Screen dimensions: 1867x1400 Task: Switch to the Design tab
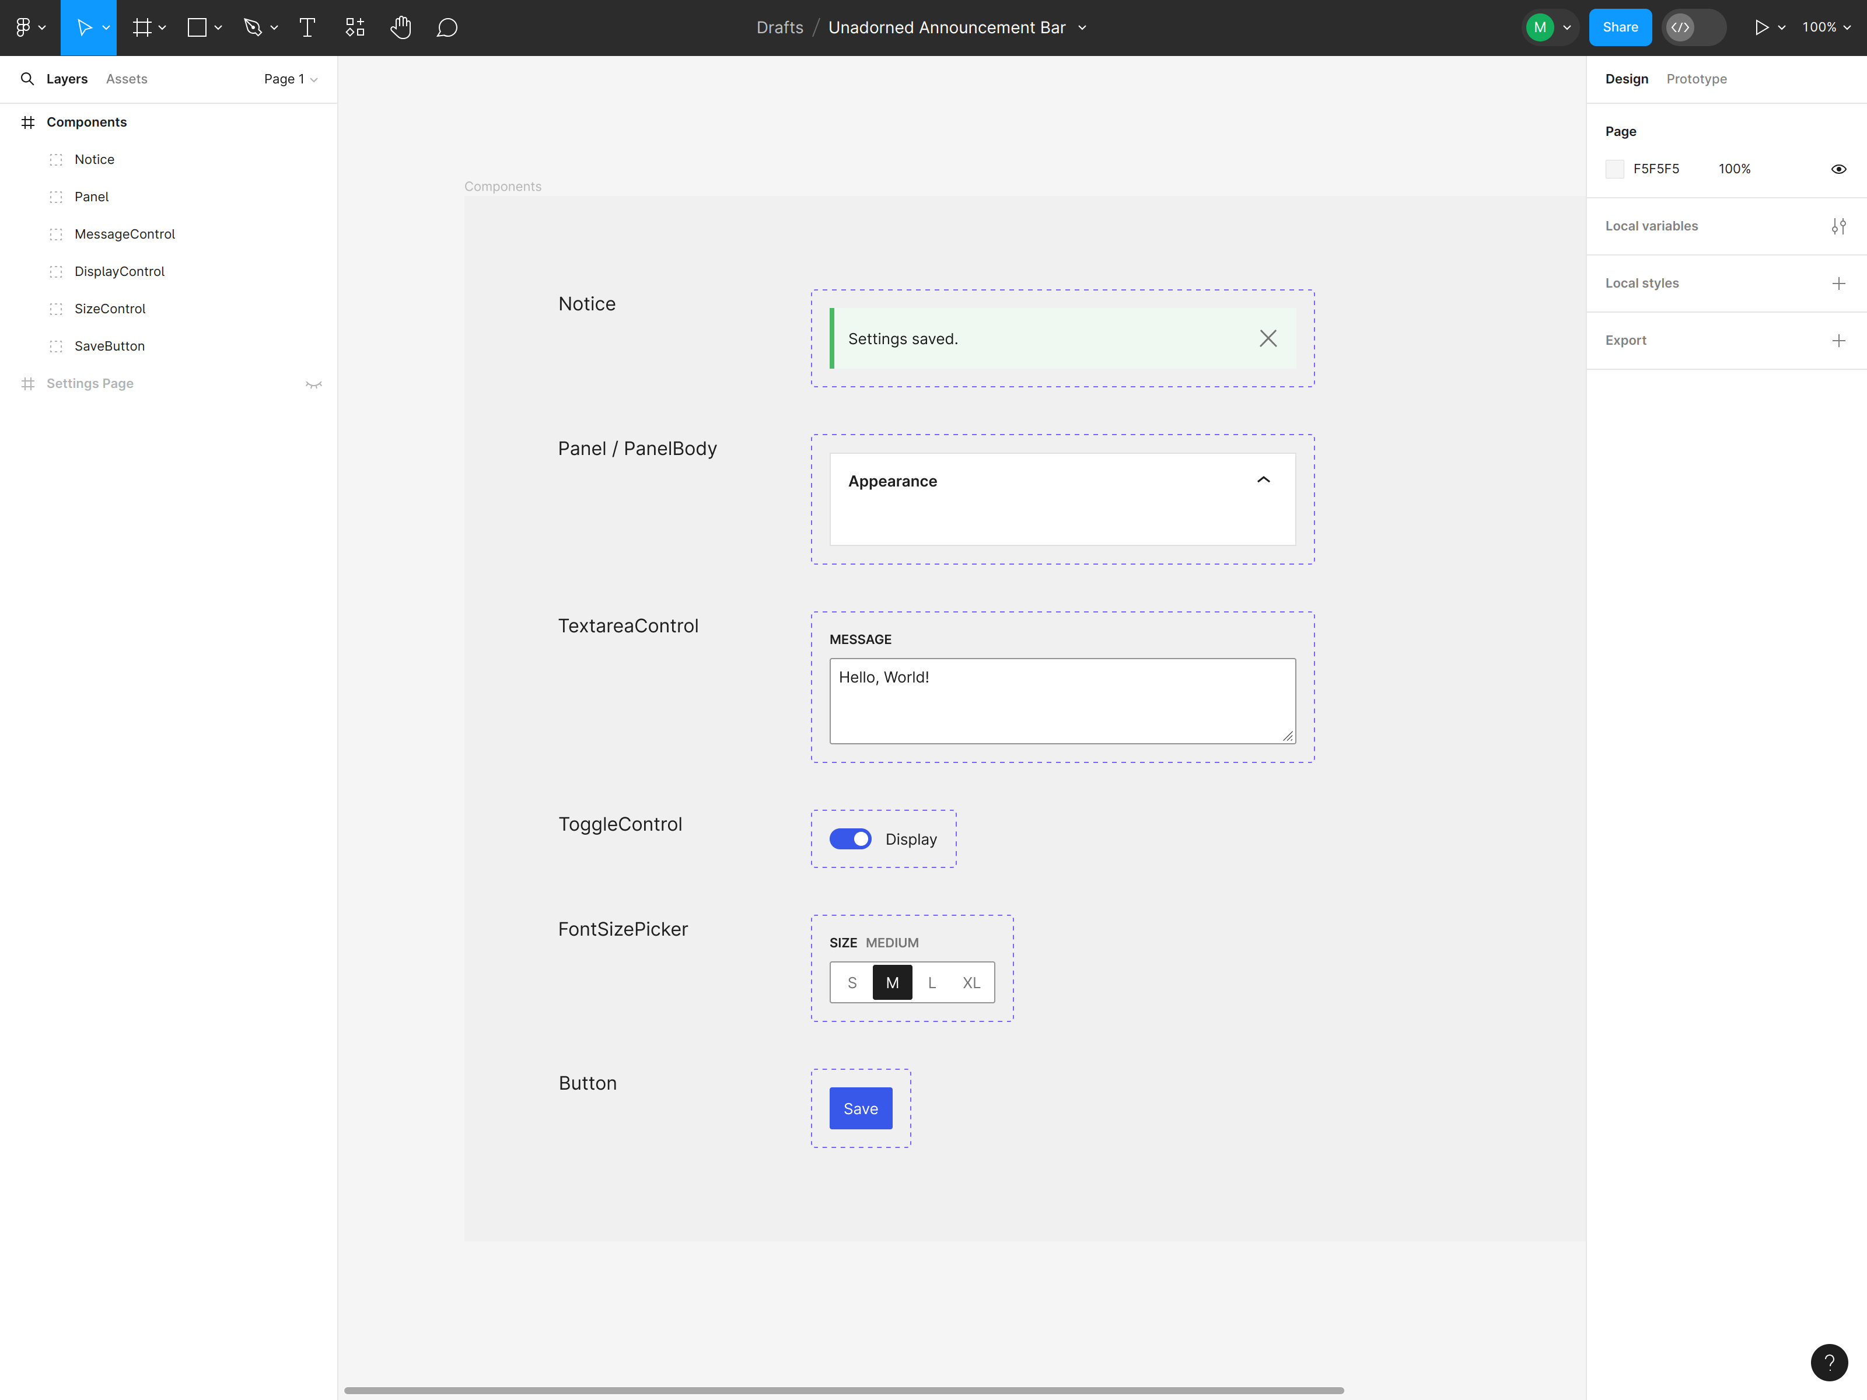(x=1627, y=79)
